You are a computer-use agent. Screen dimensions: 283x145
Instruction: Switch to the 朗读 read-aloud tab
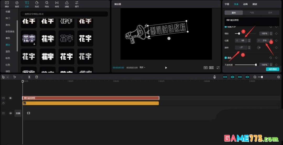255,4
